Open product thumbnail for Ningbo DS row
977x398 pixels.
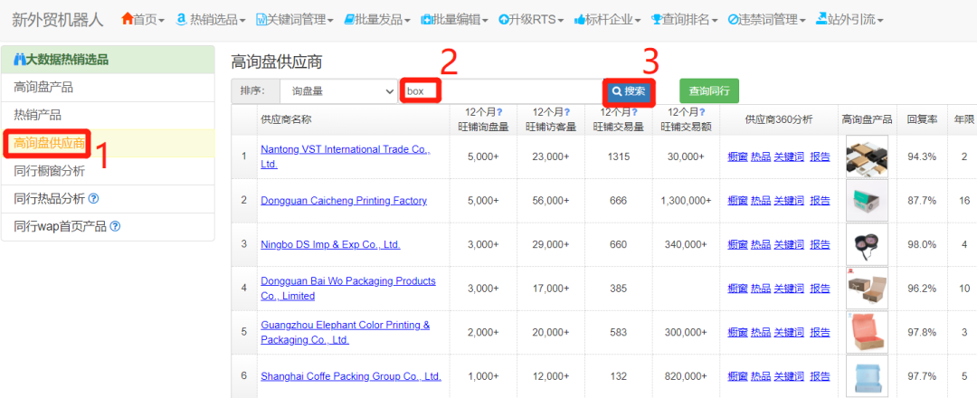click(x=868, y=244)
